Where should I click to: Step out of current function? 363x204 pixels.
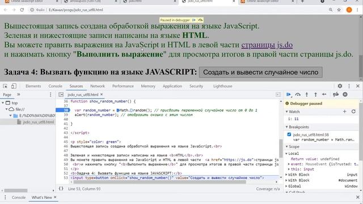click(315, 95)
